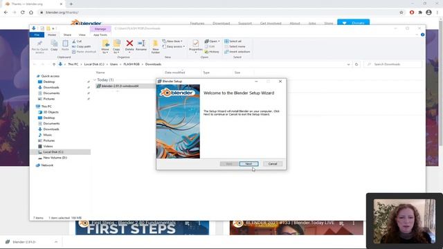Click Paste shortcut in the ribbon

pos(84,52)
